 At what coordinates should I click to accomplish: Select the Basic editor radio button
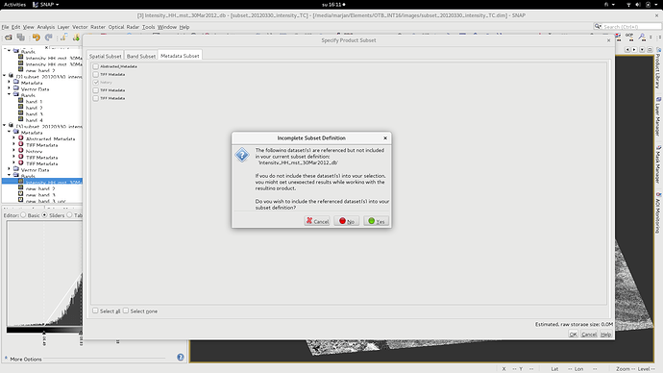pyautogui.click(x=24, y=215)
